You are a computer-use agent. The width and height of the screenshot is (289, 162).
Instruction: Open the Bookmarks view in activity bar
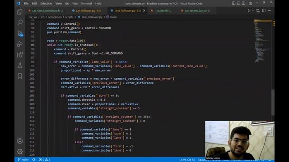tap(20, 76)
